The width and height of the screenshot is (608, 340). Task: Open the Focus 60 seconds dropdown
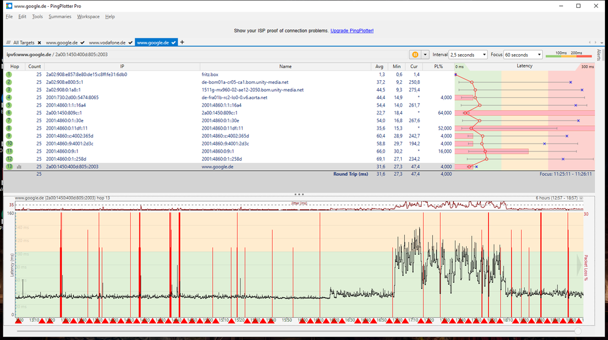pyautogui.click(x=522, y=55)
